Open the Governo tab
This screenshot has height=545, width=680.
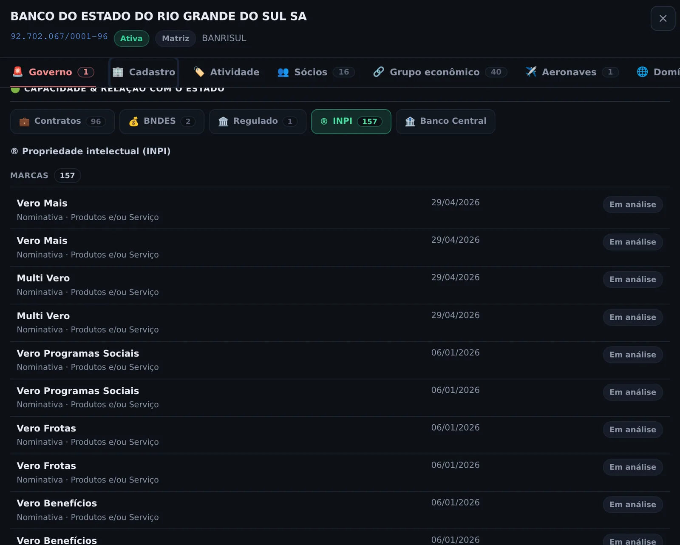(x=53, y=72)
